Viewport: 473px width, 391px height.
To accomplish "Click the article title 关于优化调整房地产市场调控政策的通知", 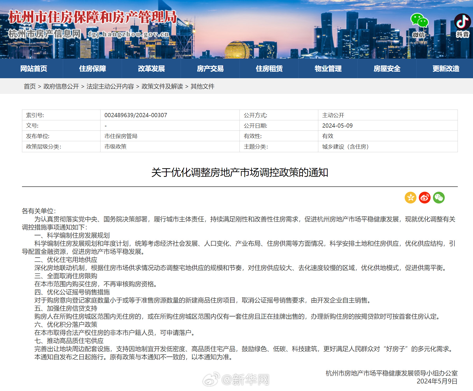I will pyautogui.click(x=240, y=173).
